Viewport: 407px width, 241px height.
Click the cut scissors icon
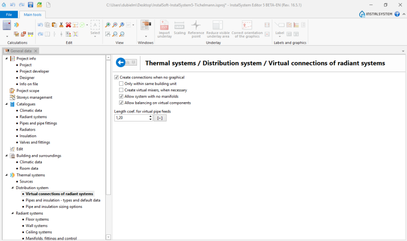pos(61,25)
